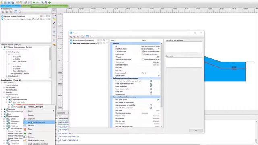Image resolution: width=258 pixels, height=145 pixels.
Task: Open the Start from phase dropdown
Action: pyautogui.click(x=159, y=49)
